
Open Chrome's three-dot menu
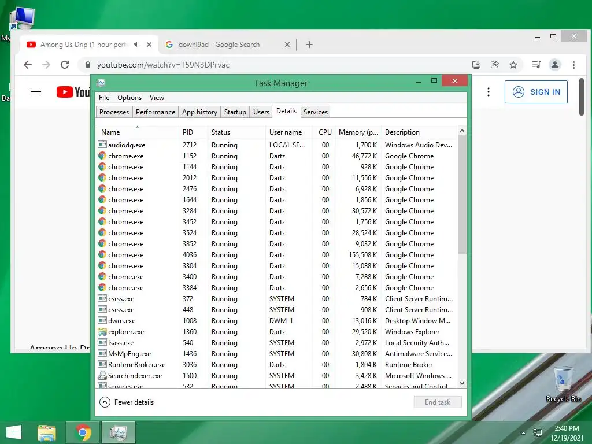[x=573, y=65]
